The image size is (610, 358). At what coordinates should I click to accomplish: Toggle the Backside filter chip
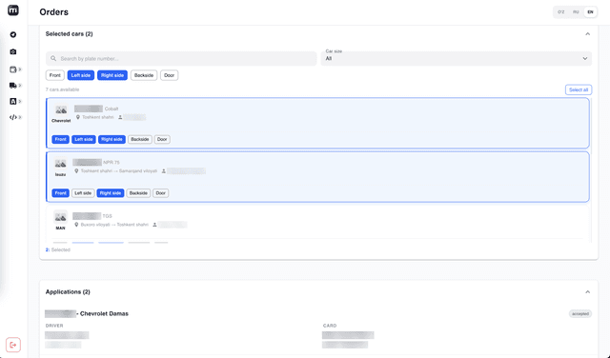tap(144, 75)
